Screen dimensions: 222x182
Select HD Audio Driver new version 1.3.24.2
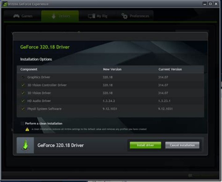tap(109, 101)
